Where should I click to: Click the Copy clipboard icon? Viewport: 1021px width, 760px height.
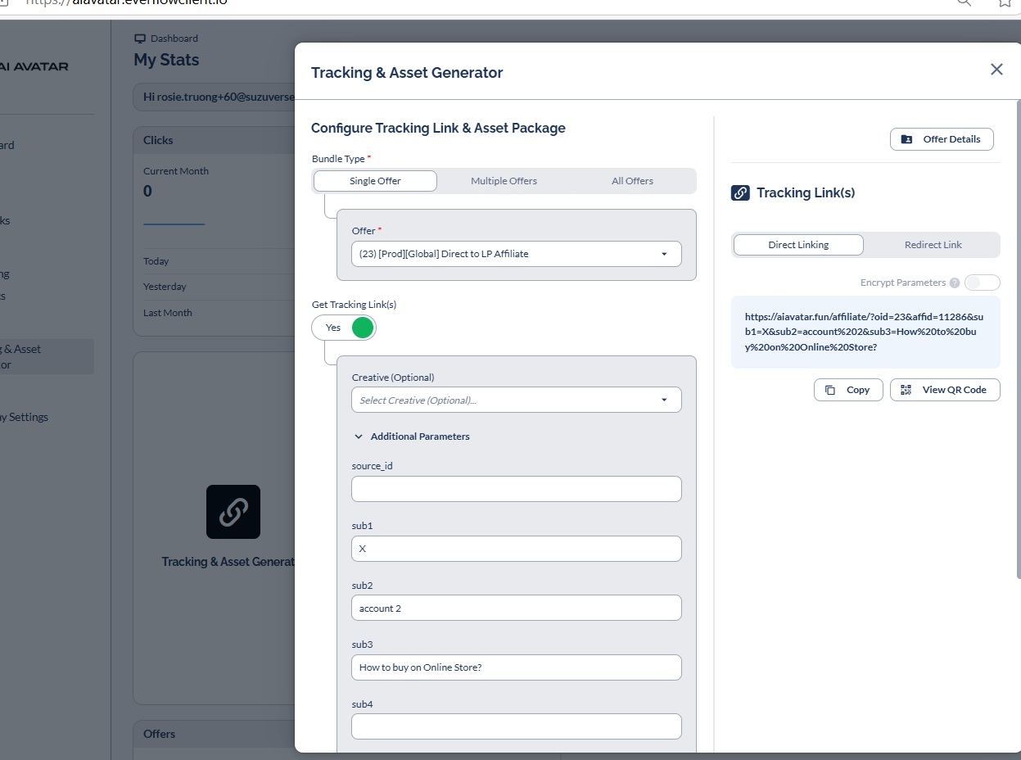[830, 390]
